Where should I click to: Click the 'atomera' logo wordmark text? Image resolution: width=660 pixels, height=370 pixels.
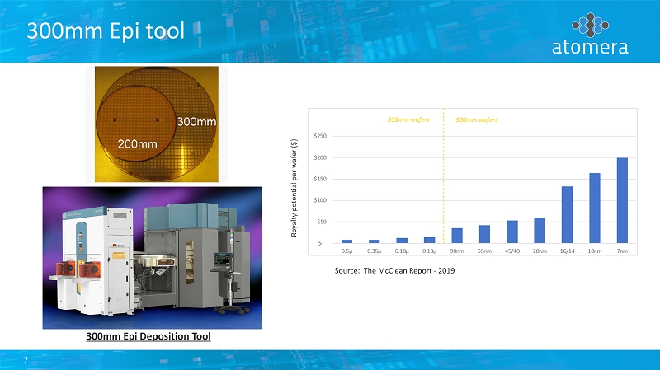pos(589,47)
